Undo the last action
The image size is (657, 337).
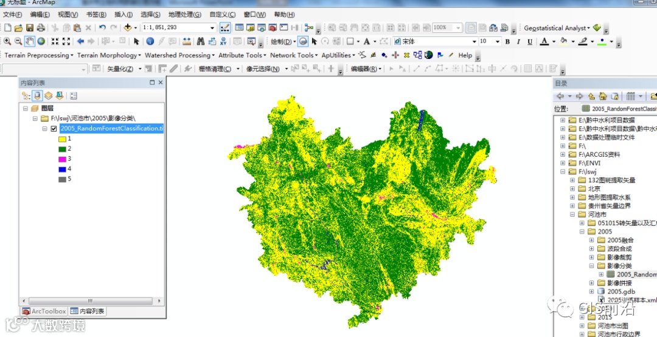[102, 28]
